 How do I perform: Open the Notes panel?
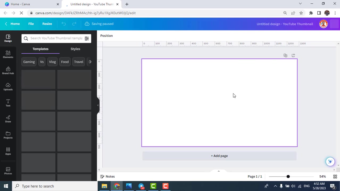pyautogui.click(x=107, y=176)
